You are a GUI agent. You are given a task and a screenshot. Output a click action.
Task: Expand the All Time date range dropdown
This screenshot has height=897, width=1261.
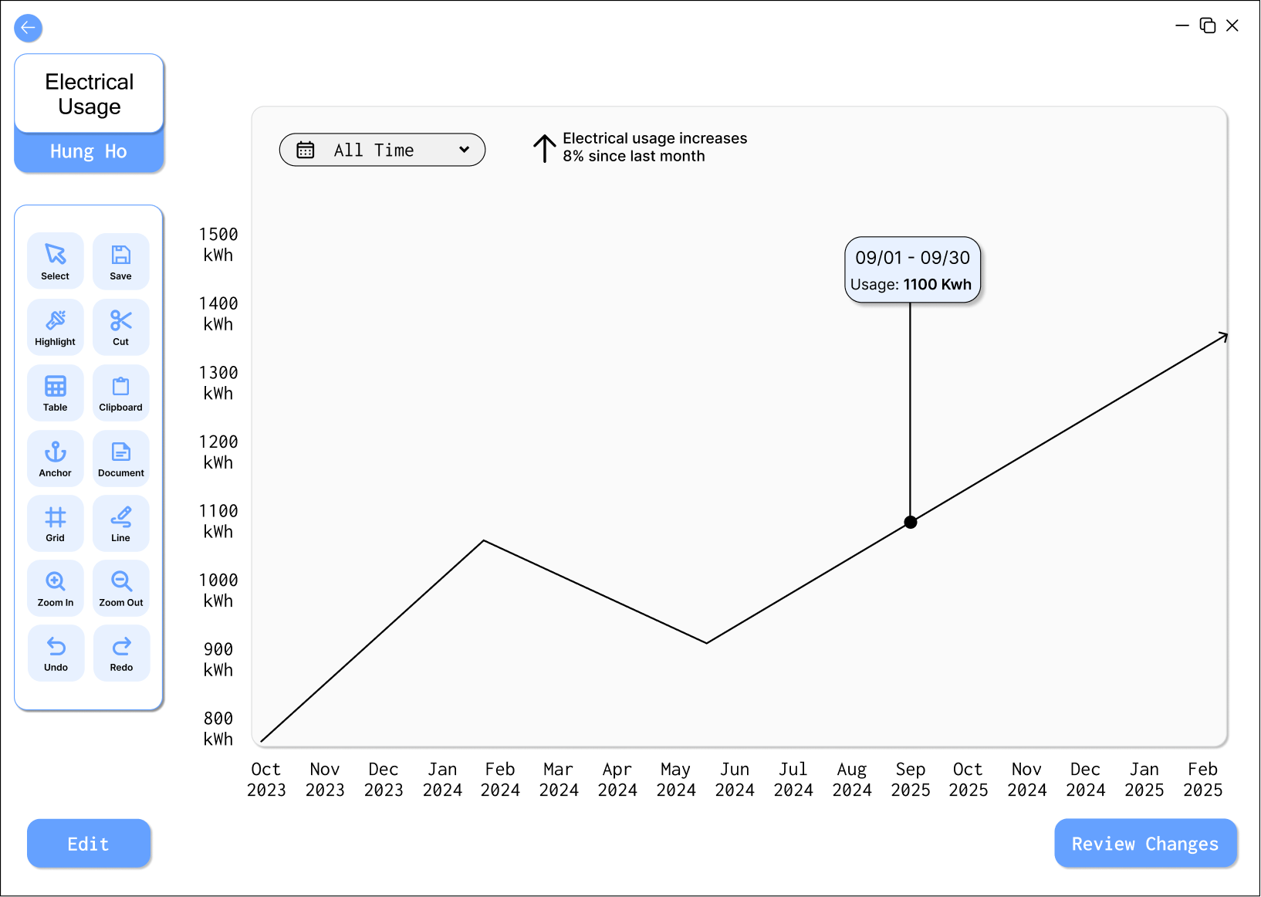[382, 150]
